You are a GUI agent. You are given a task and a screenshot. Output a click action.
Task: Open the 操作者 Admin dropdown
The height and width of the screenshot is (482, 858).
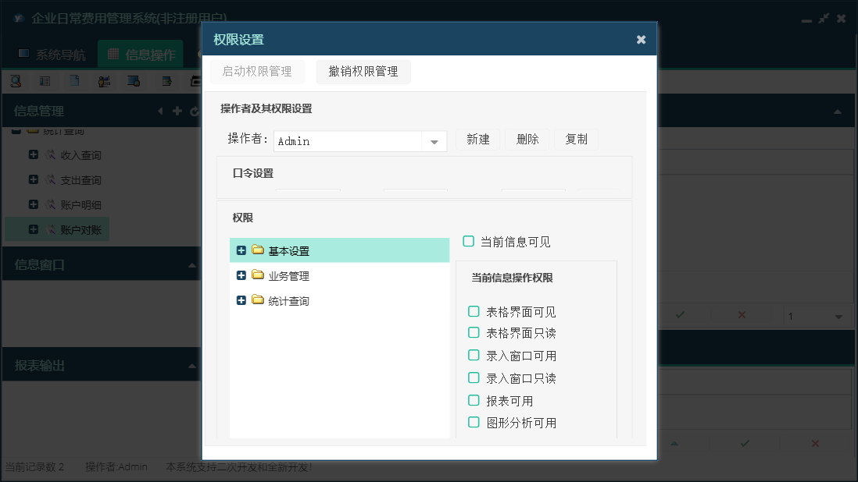[x=434, y=141]
